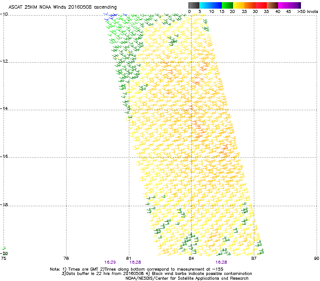Click the 87 longitude axis label
The image size is (320, 281).
[254, 259]
